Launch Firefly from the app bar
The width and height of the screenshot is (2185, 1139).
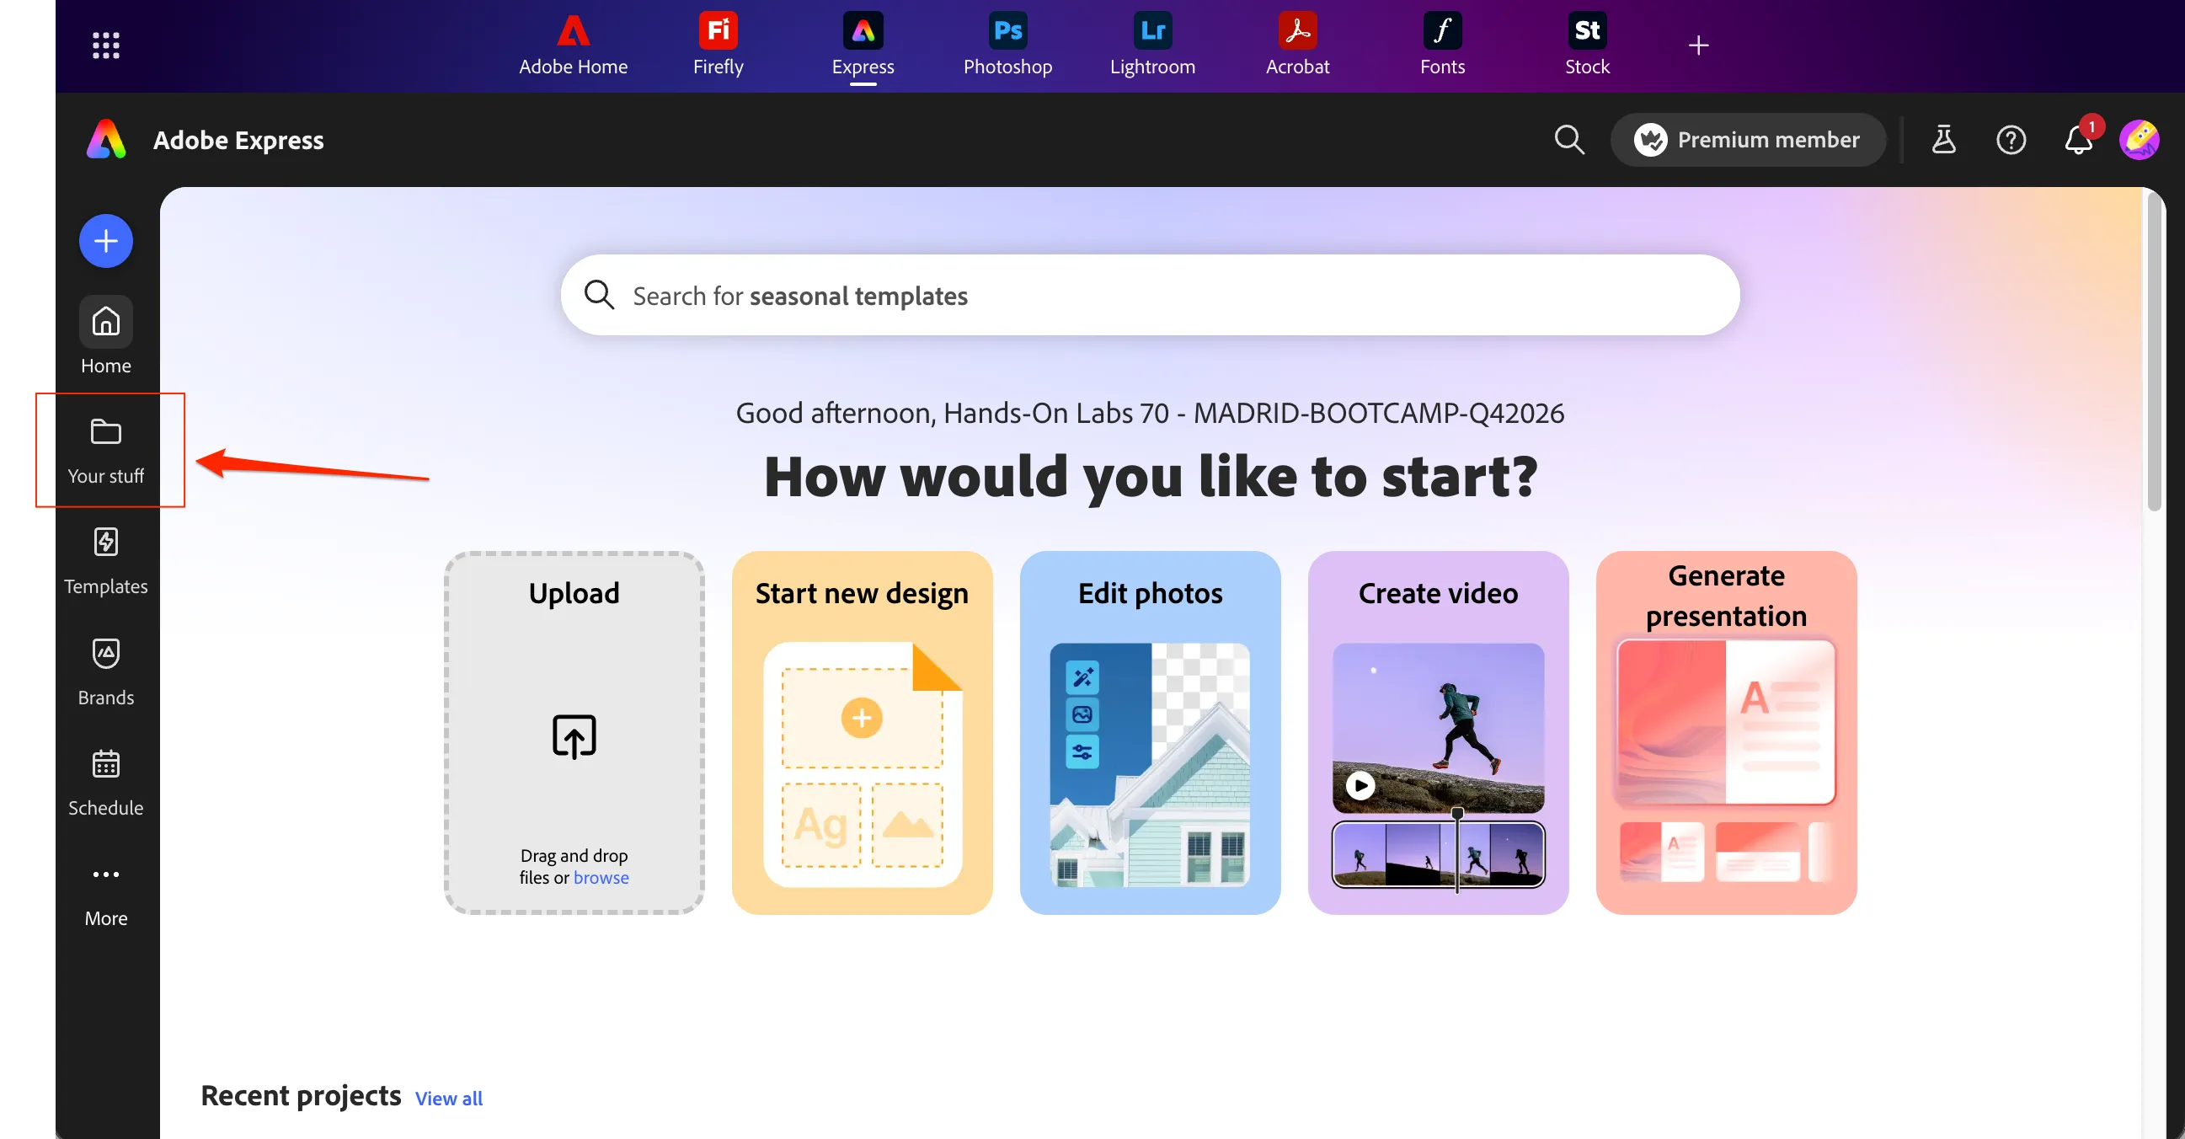(x=719, y=45)
